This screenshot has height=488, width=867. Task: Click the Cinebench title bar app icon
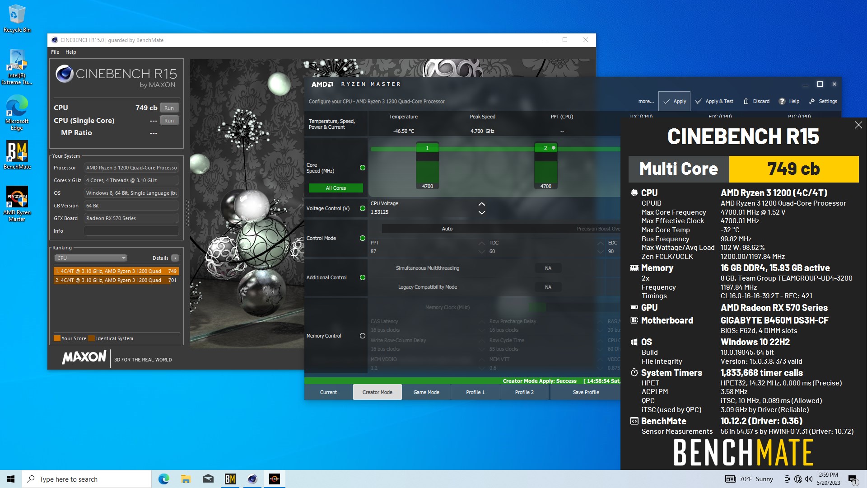click(x=55, y=40)
